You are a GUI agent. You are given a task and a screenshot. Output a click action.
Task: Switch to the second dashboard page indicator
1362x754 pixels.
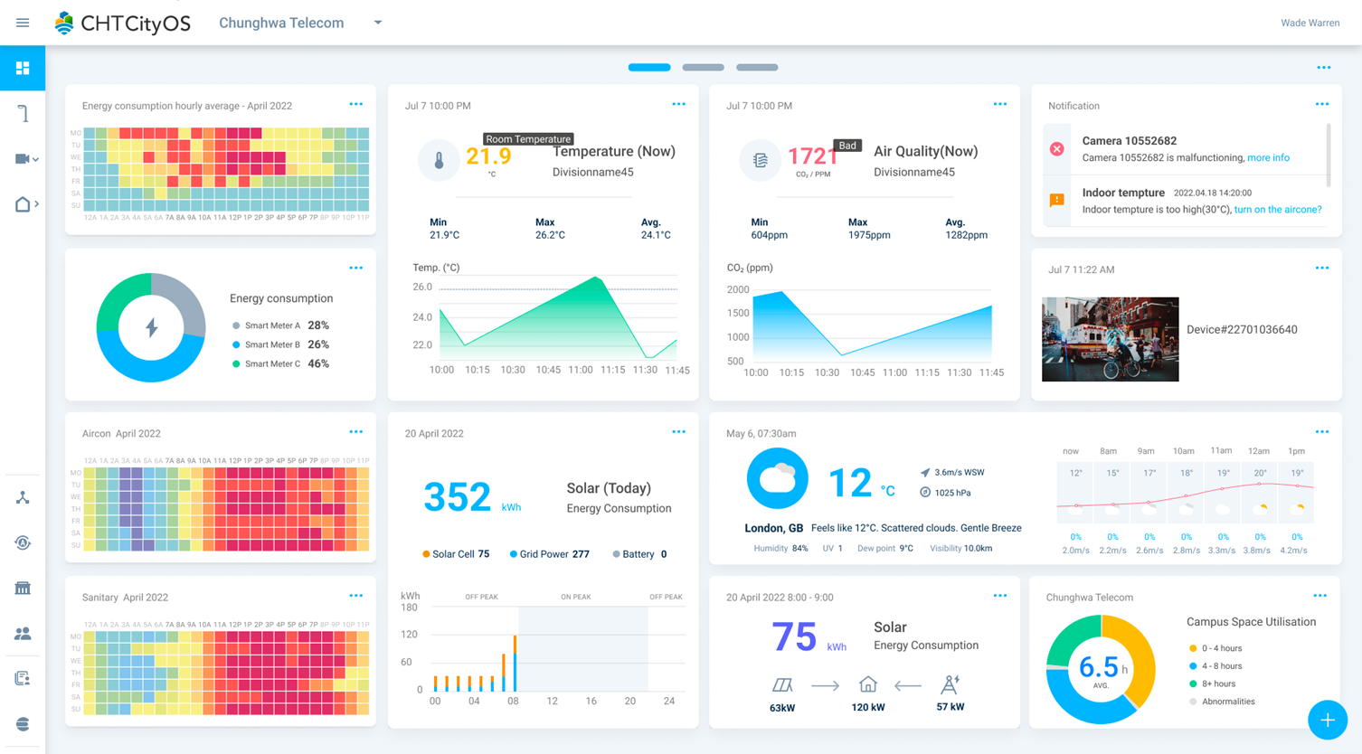703,68
